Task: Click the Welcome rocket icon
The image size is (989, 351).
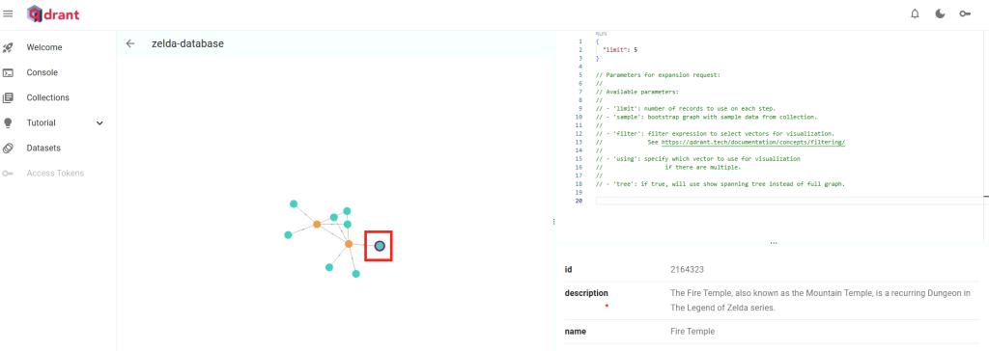Action: click(8, 47)
